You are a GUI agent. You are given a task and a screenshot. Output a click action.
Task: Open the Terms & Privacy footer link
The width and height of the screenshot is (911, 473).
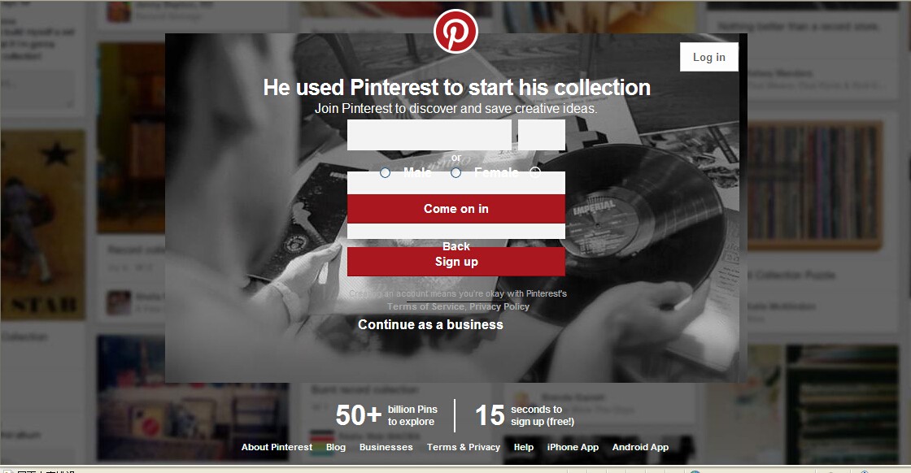tap(463, 447)
